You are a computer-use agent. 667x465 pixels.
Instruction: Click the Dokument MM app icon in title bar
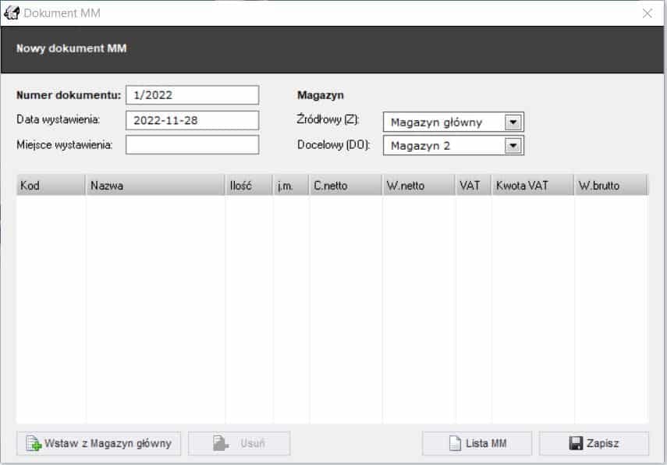tap(12, 13)
